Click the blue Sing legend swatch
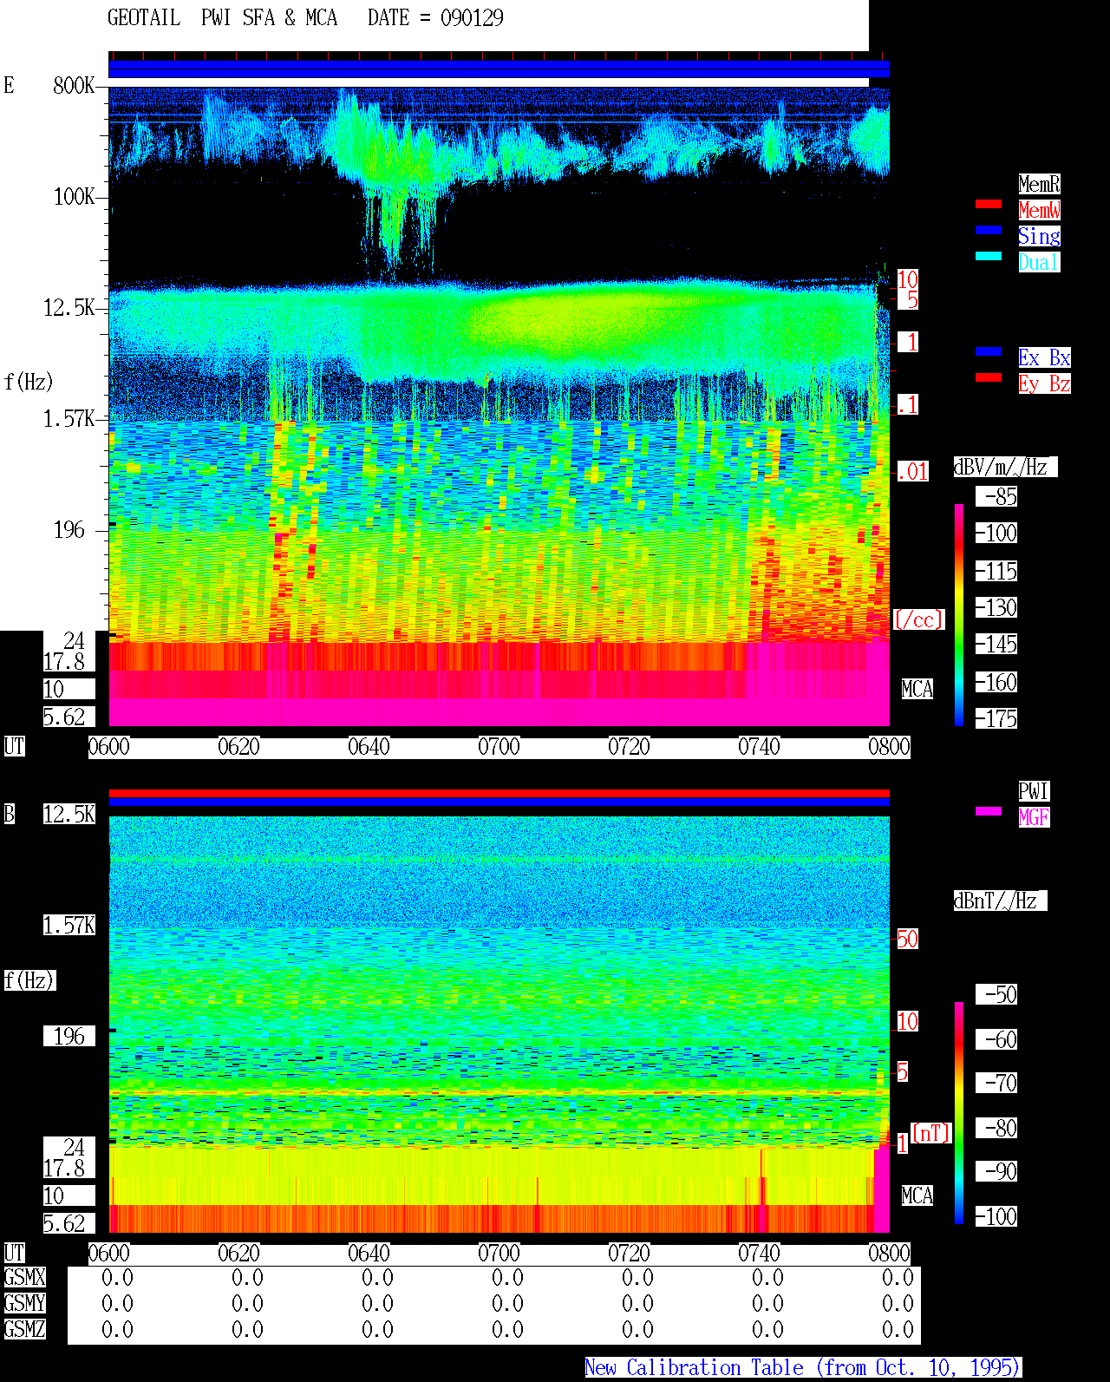The height and width of the screenshot is (1382, 1110). coord(989,230)
